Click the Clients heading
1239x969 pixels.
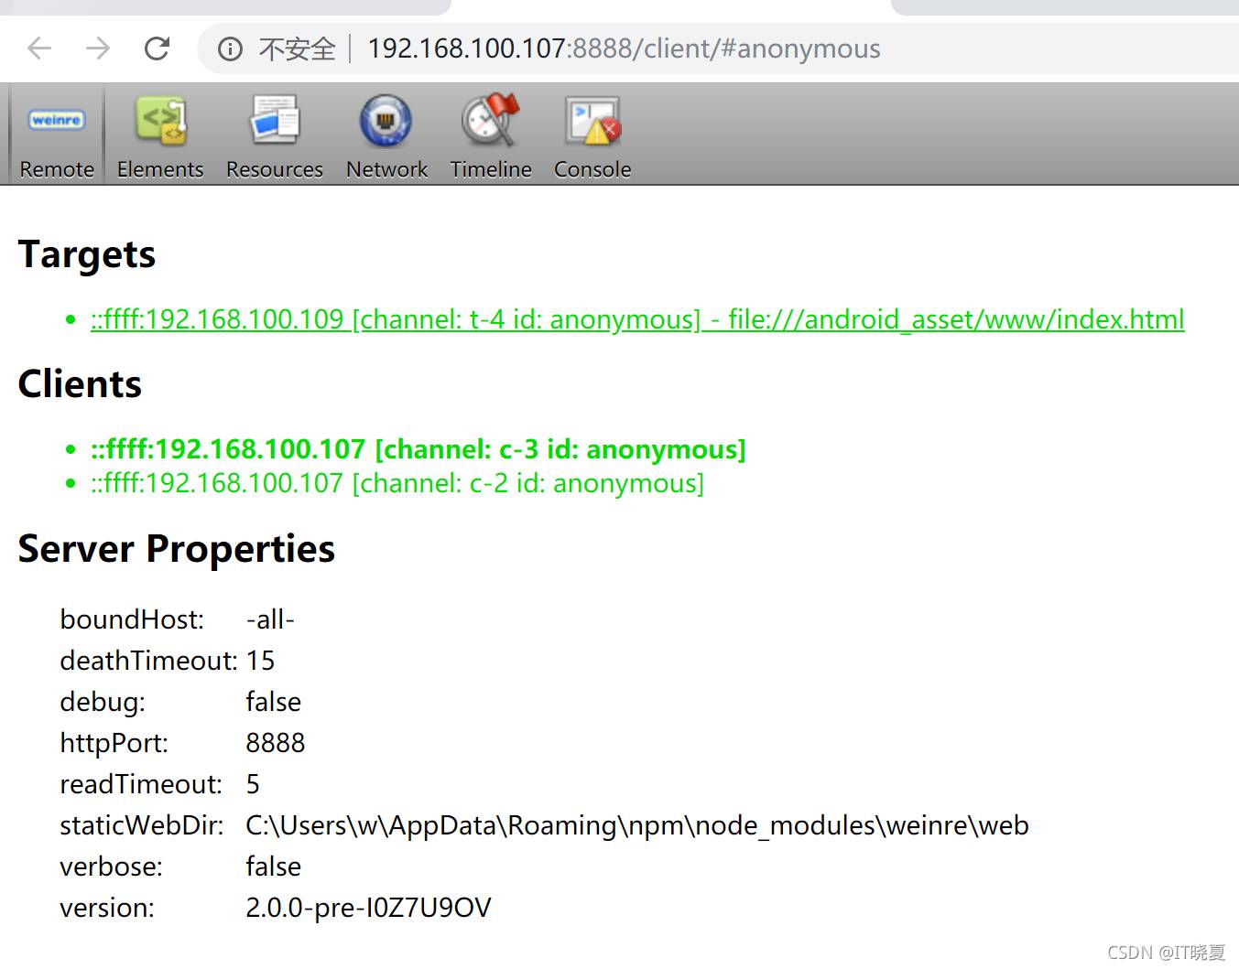tap(80, 383)
